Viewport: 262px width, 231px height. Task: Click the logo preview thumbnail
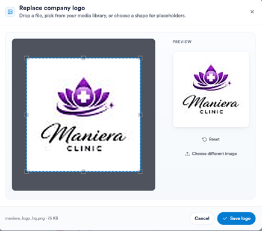[211, 89]
